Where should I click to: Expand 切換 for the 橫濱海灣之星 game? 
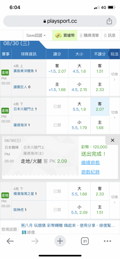[115, 199]
